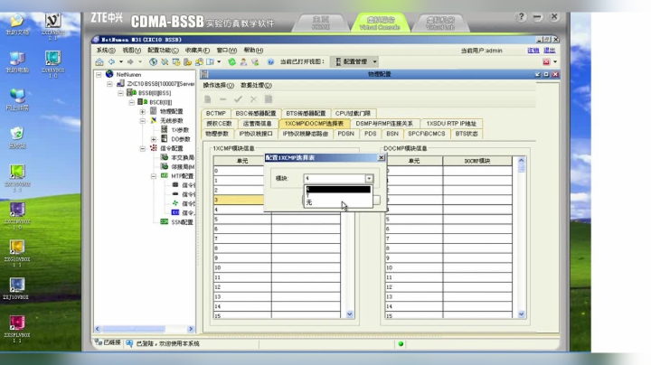Switch to the PDSN tab
The height and width of the screenshot is (365, 651).
coord(345,134)
